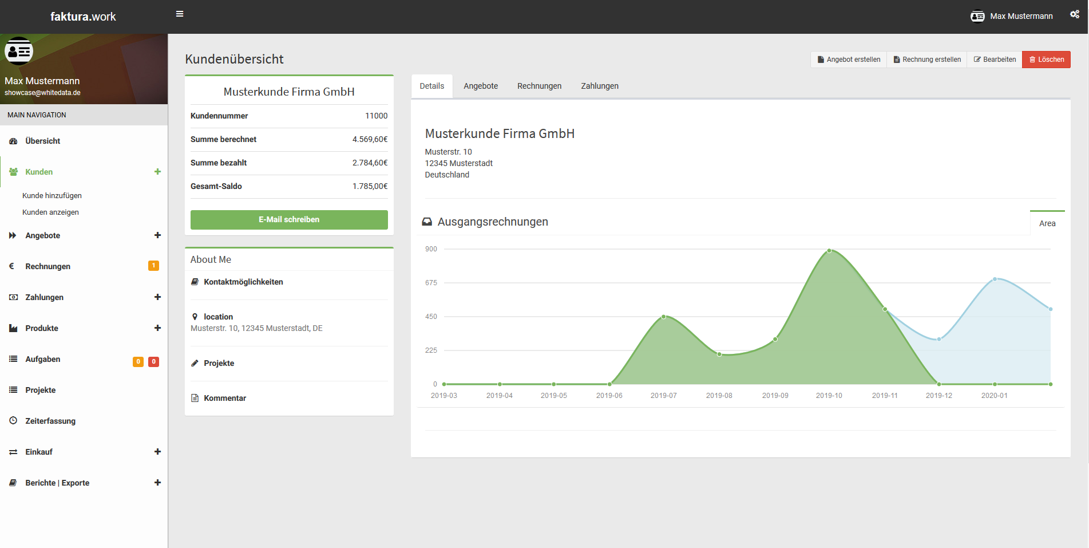Click the faktura.work logo link

coord(83,17)
